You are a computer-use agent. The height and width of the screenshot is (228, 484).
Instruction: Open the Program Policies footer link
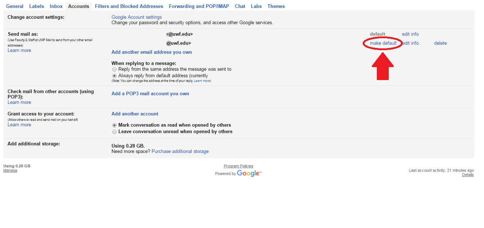[238, 166]
